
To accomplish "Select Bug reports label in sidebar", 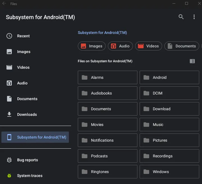I will (28, 160).
